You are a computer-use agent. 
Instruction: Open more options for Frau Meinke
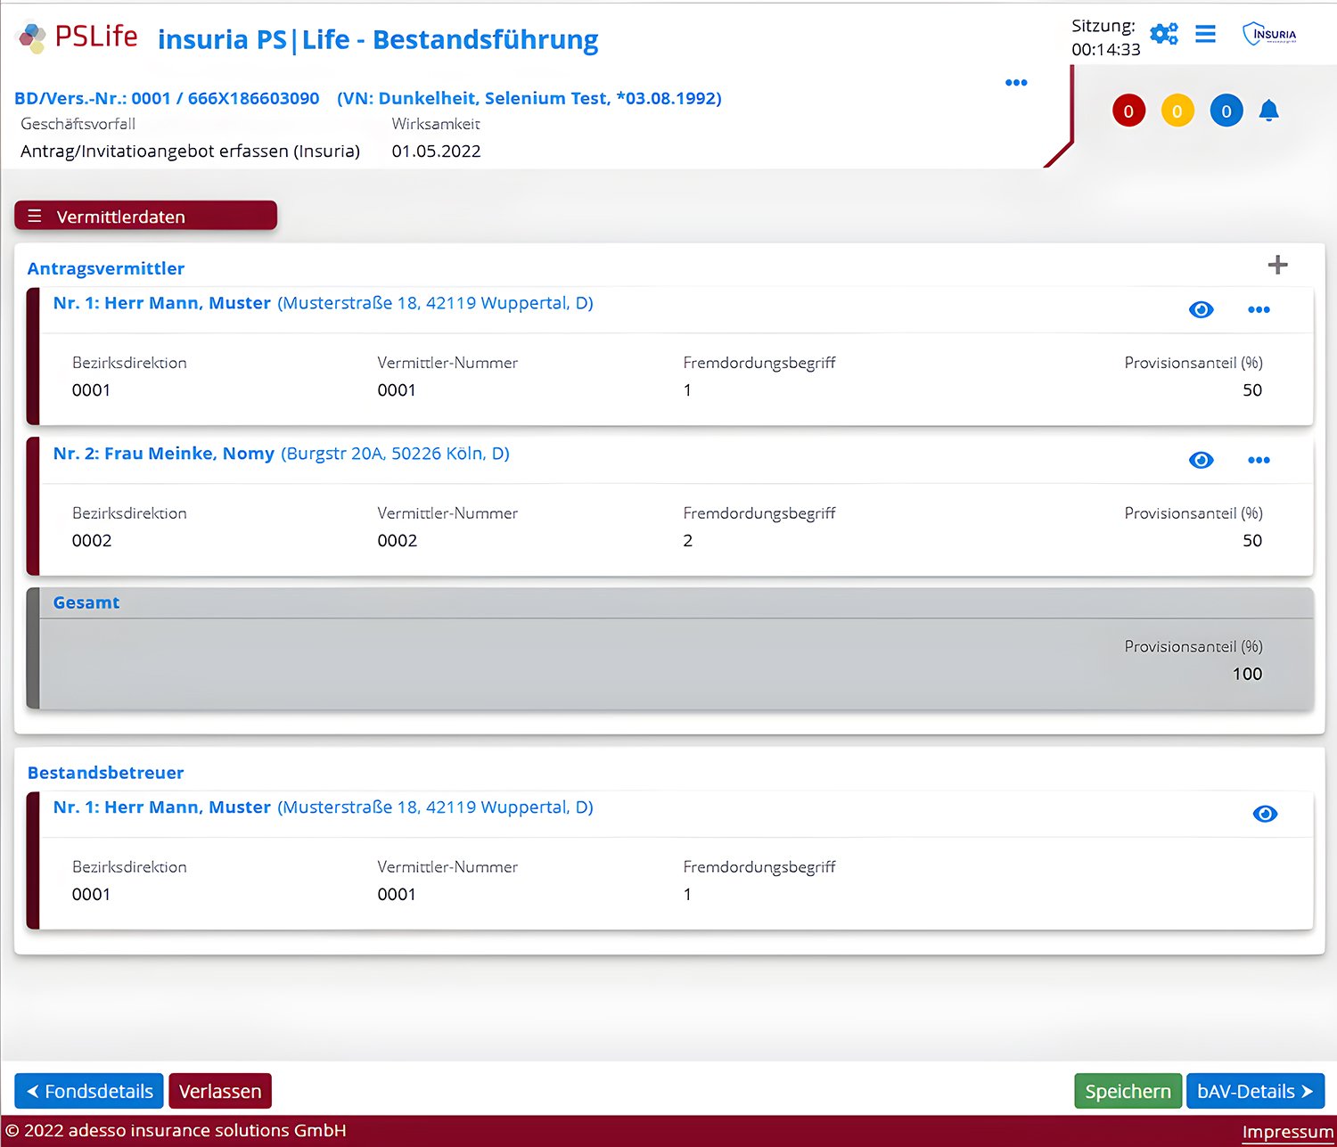(x=1259, y=460)
